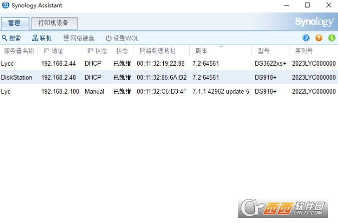Click the 搜索 search button
The image size is (338, 223).
pyautogui.click(x=12, y=38)
